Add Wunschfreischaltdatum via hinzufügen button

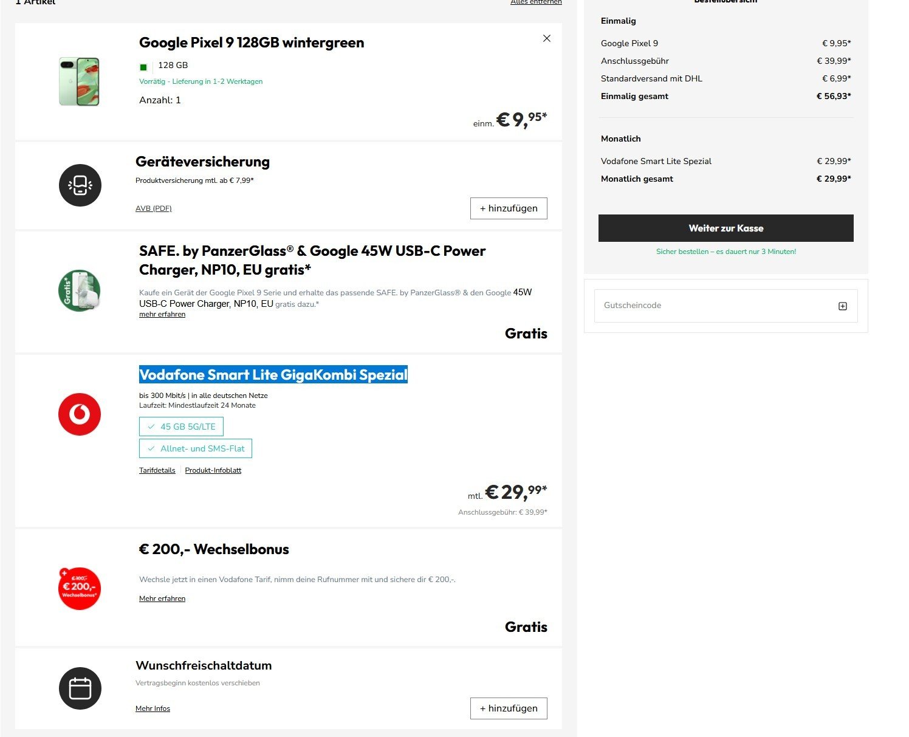point(508,708)
